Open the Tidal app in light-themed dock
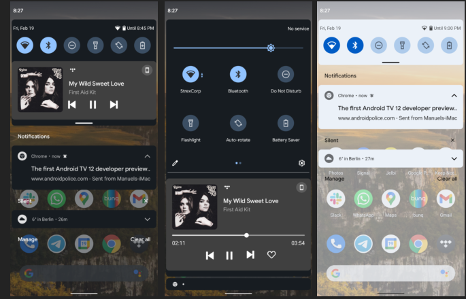Screen dimensions: 466x299 [446, 243]
